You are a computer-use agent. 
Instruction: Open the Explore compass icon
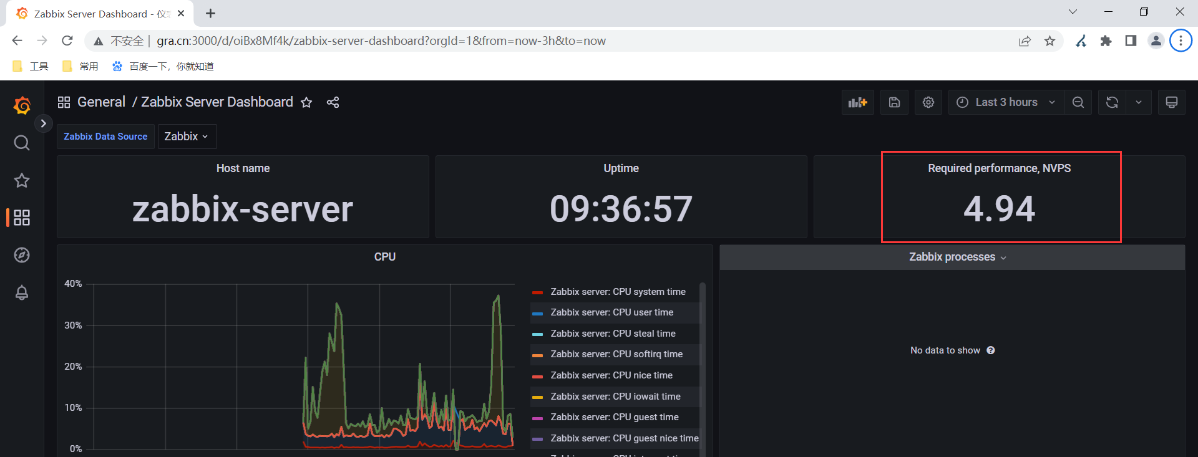[x=22, y=255]
